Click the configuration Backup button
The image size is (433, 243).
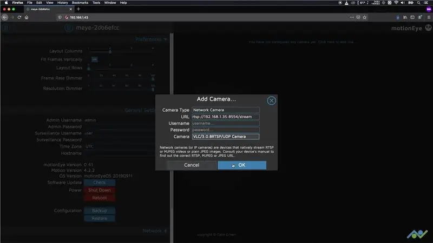click(100, 211)
